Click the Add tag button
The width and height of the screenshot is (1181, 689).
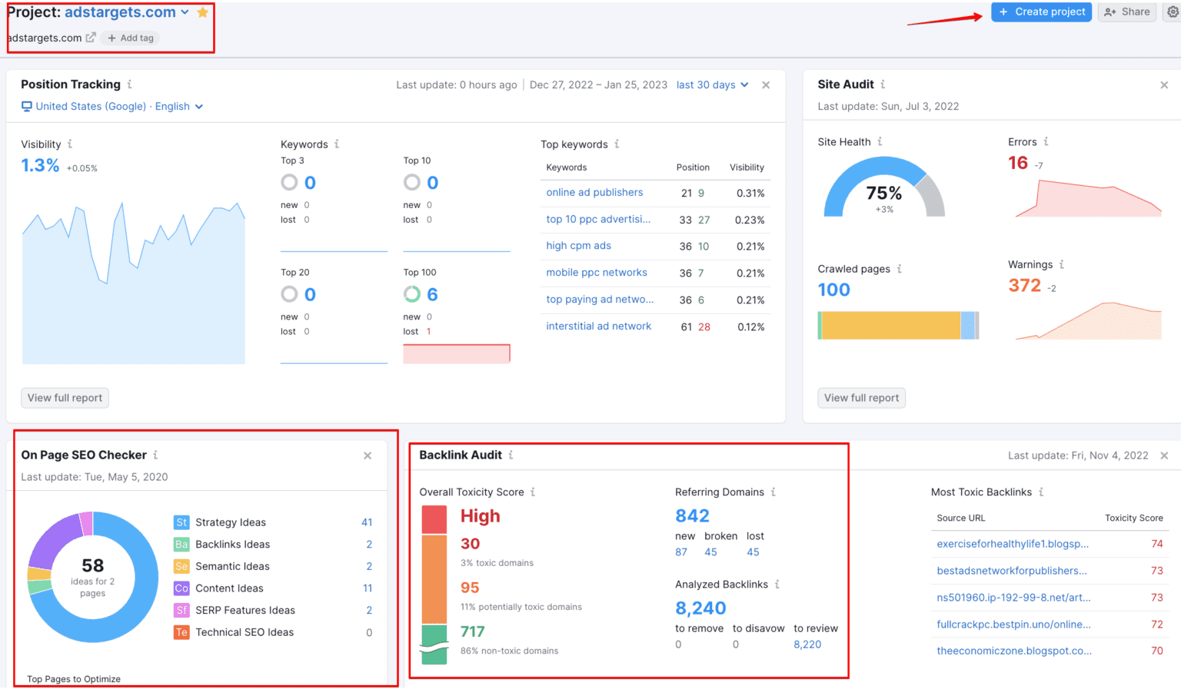pos(129,37)
